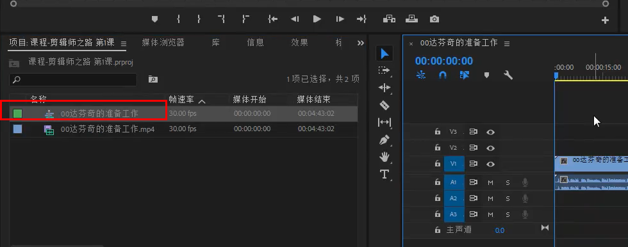Mute track A1
This screenshot has width=628, height=247.
point(490,182)
